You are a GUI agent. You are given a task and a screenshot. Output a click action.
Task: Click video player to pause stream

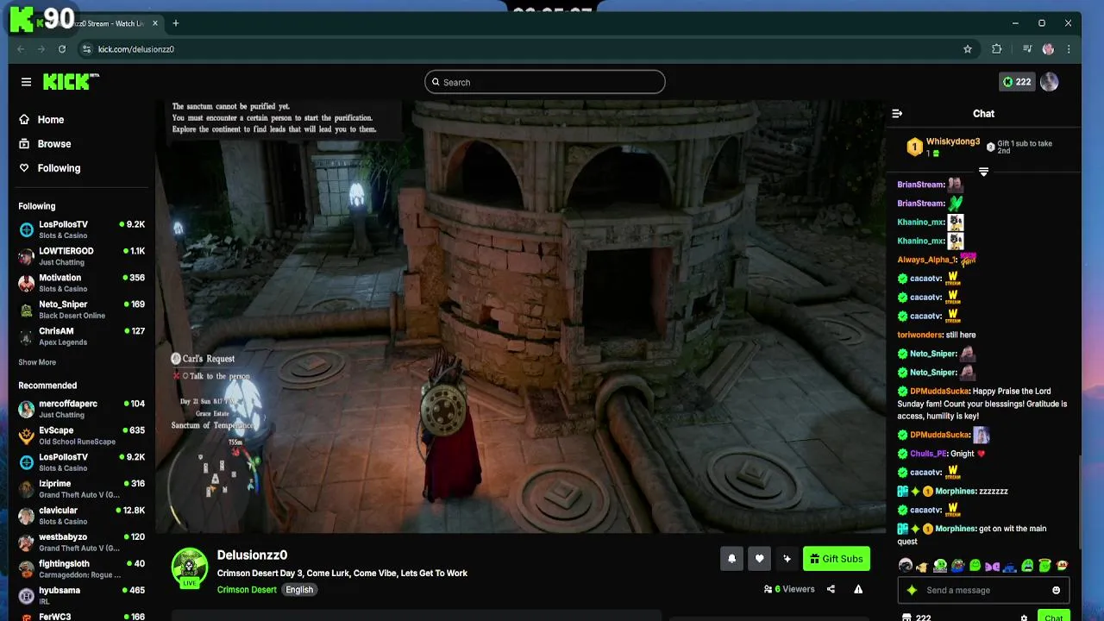point(520,317)
